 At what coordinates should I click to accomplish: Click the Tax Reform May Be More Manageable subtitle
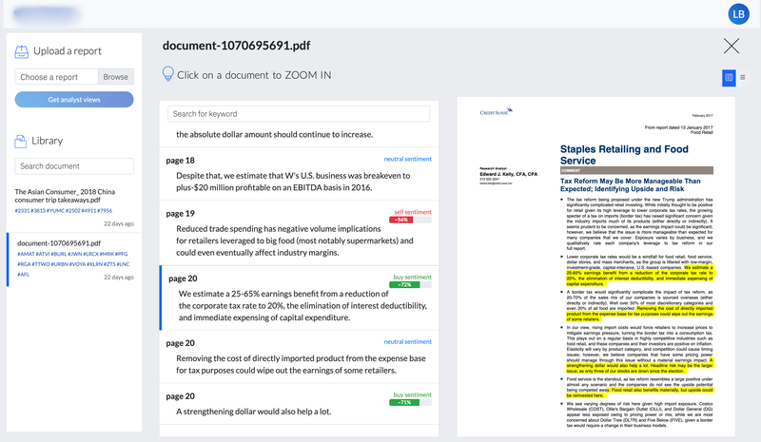(631, 184)
